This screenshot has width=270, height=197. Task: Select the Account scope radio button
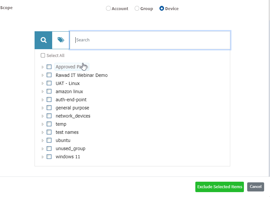[x=108, y=8]
